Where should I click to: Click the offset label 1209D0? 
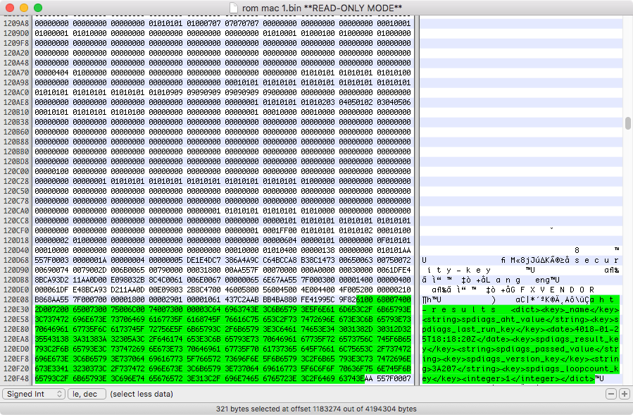pyautogui.click(x=16, y=33)
